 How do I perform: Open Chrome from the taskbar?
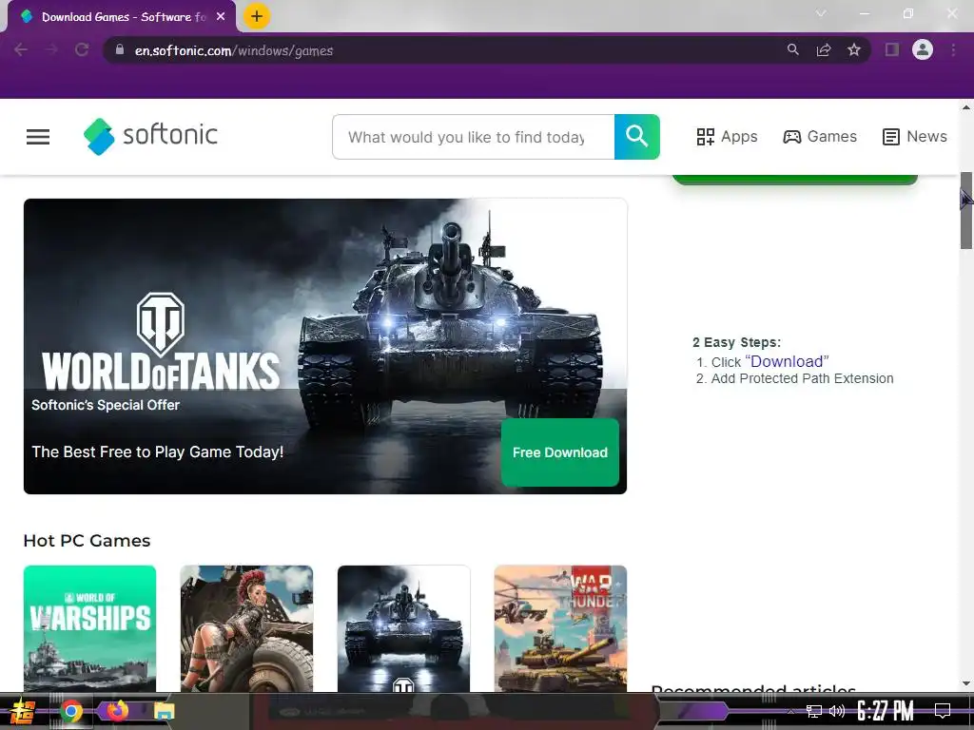pyautogui.click(x=71, y=711)
